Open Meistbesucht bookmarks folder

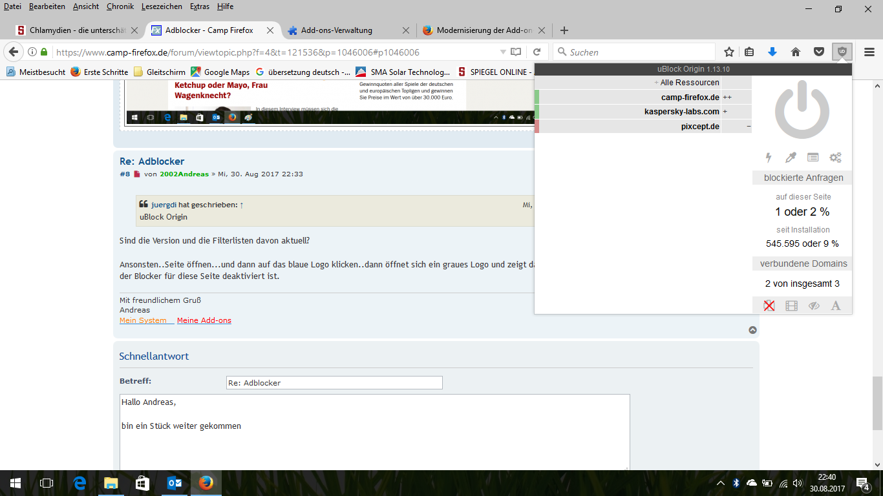(x=35, y=72)
